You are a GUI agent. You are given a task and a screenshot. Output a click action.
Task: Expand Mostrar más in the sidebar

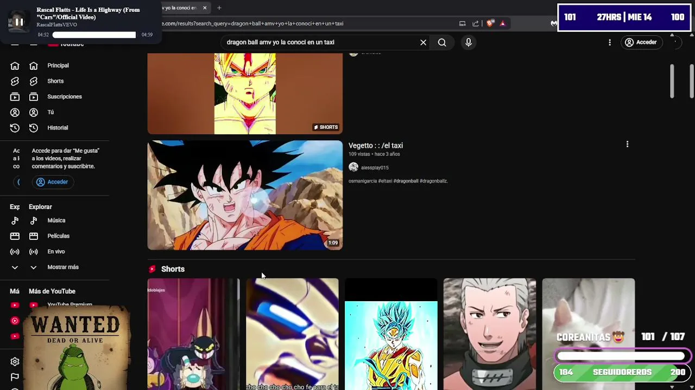pos(62,267)
